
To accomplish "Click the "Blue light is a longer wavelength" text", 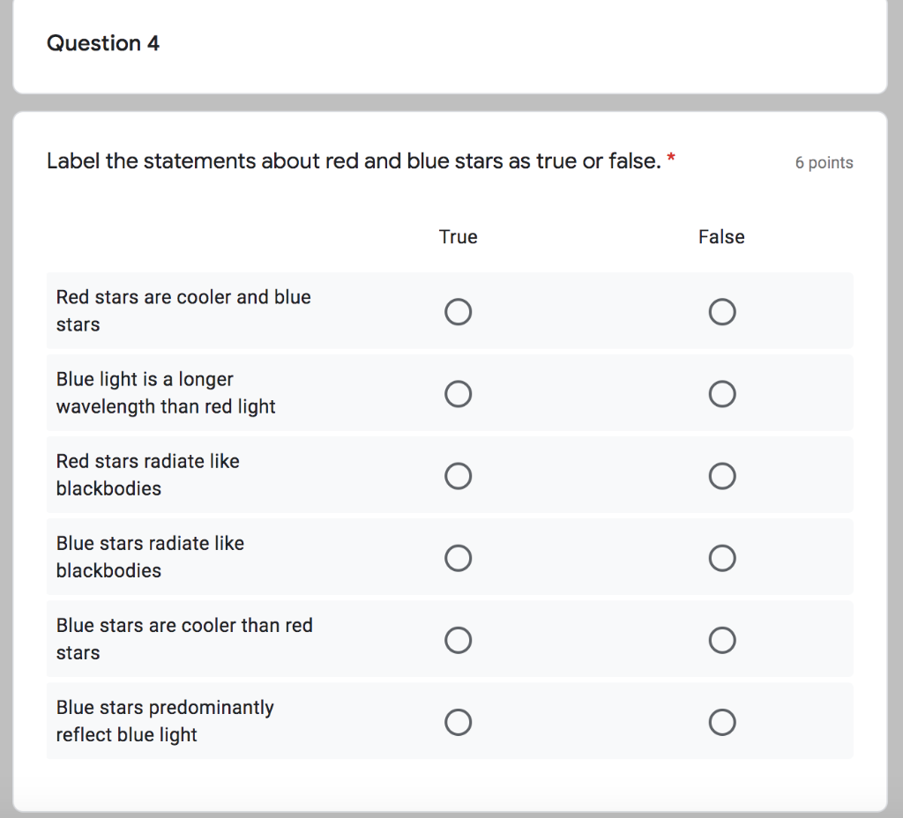I will coord(166,392).
